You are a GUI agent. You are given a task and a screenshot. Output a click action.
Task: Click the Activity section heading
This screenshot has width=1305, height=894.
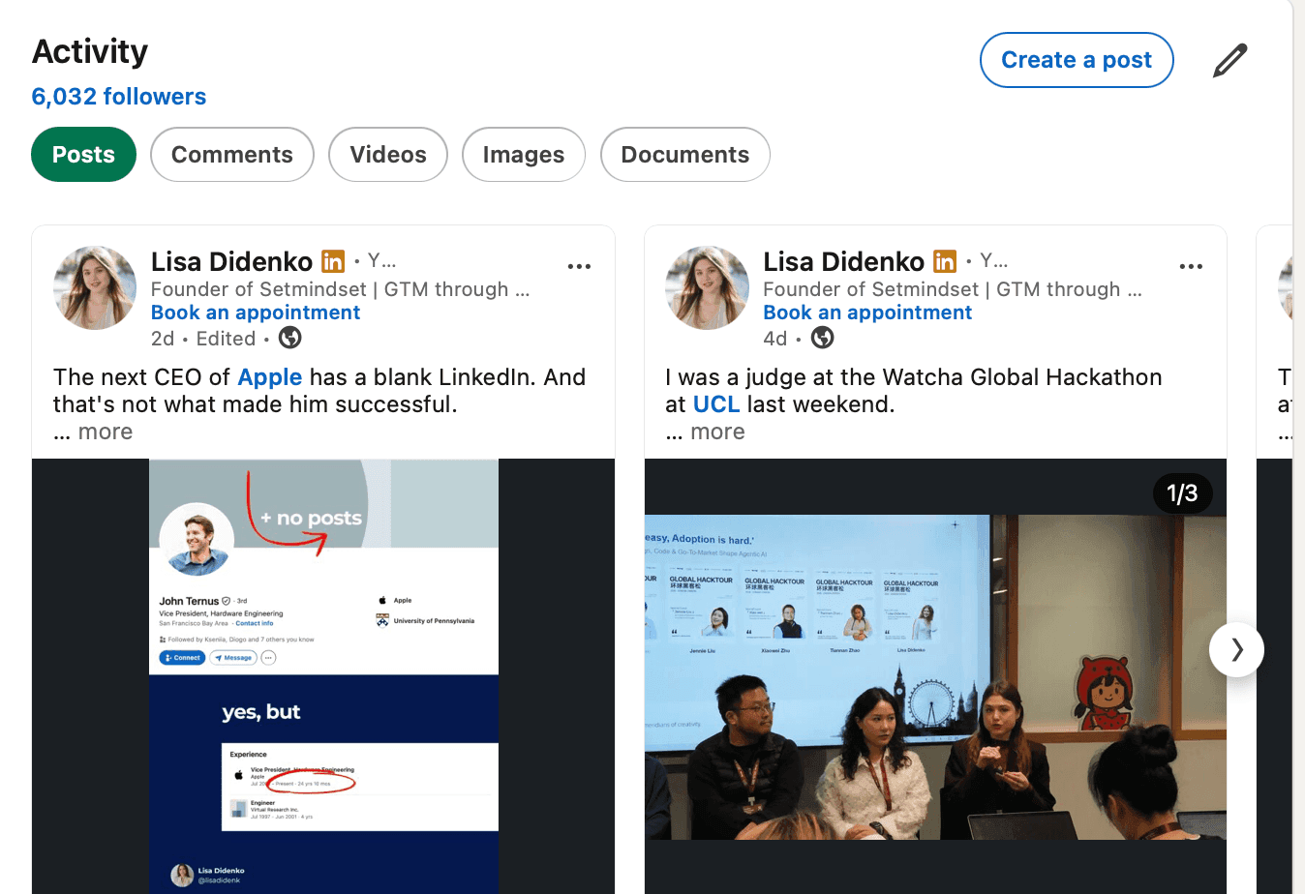90,51
